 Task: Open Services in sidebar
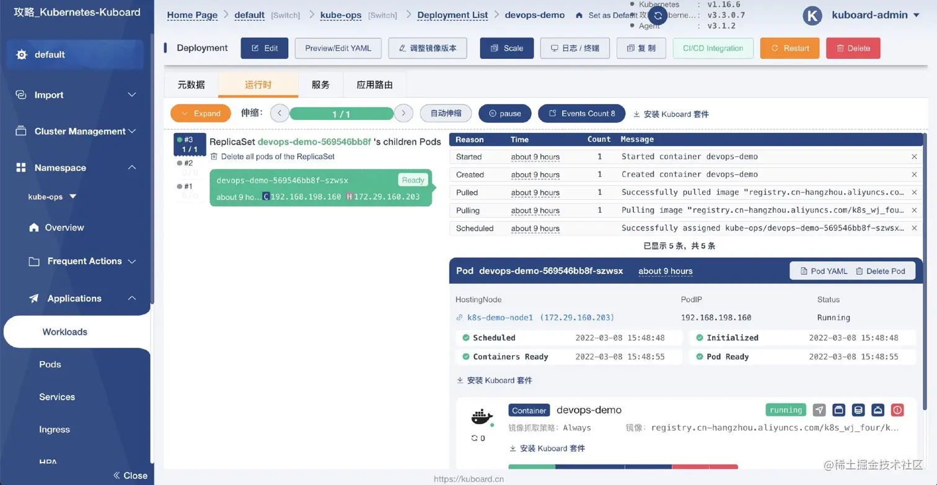57,397
